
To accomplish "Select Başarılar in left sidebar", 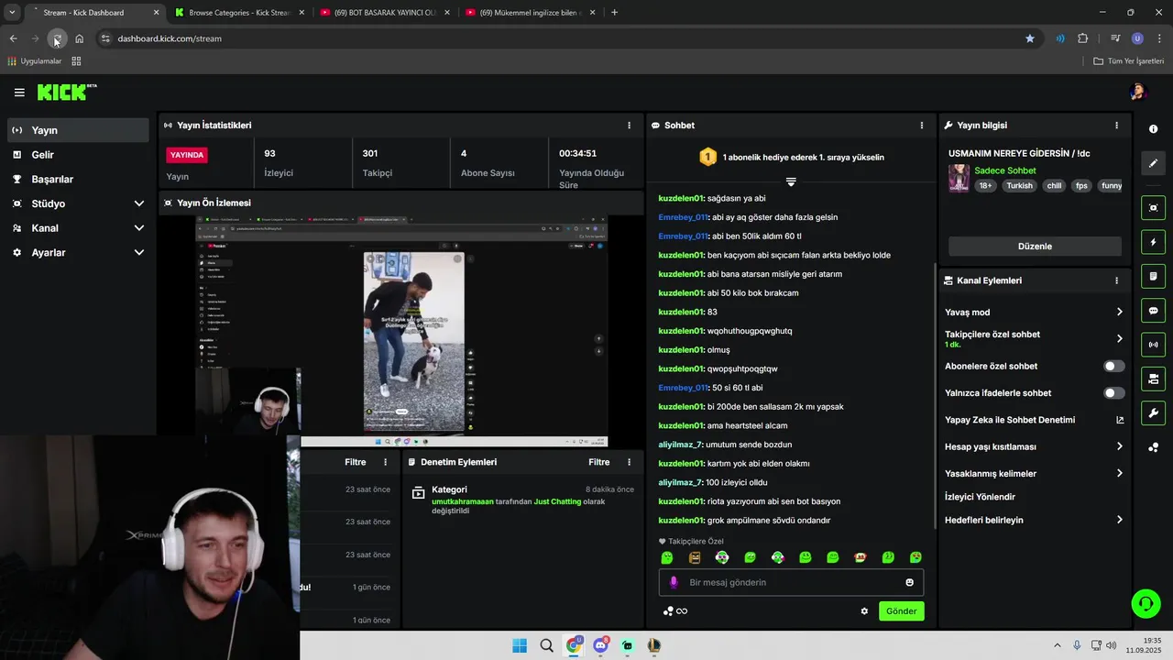I will 77,180.
